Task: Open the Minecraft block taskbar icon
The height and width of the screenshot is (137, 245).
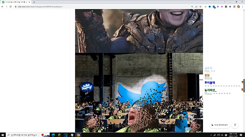Action: [59, 135]
